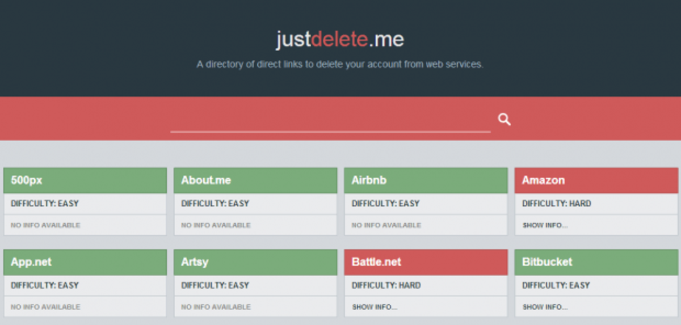Click Battle.net's Difficulty: Hard row
Viewport: 681px width, 325px height.
(426, 285)
